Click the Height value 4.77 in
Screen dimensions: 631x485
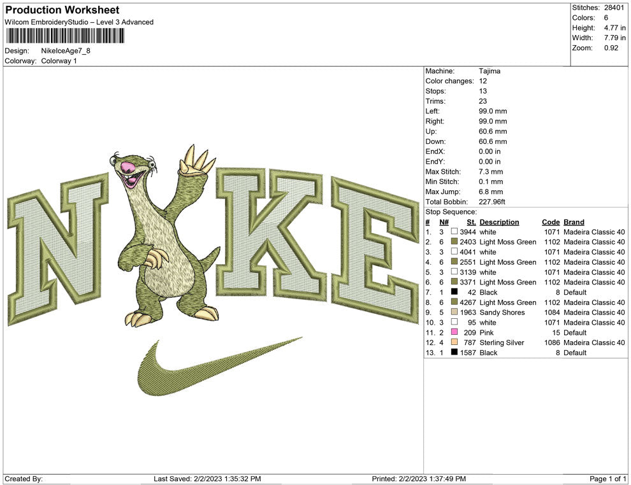tap(614, 28)
